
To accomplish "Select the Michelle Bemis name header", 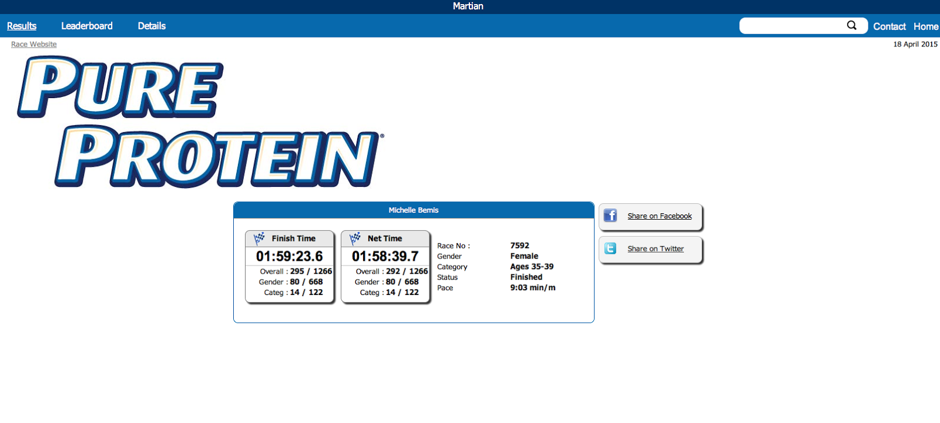I will [414, 210].
